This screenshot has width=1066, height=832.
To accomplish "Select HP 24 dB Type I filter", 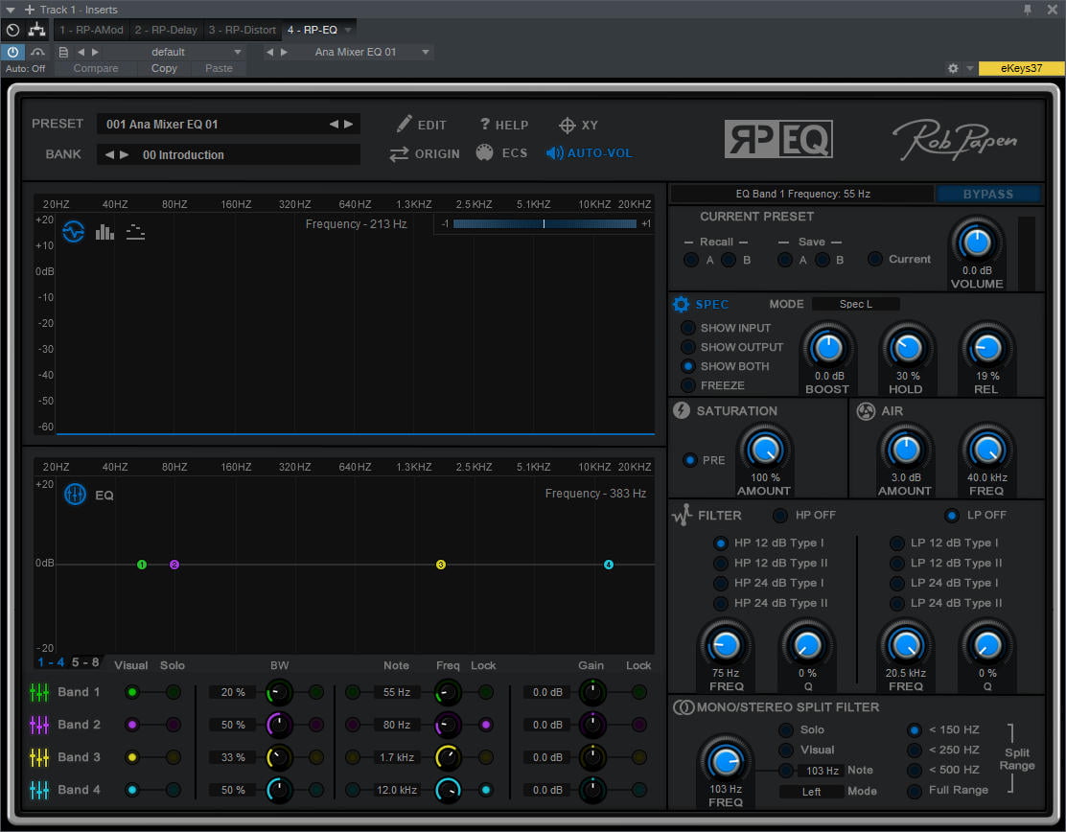I will [x=721, y=583].
